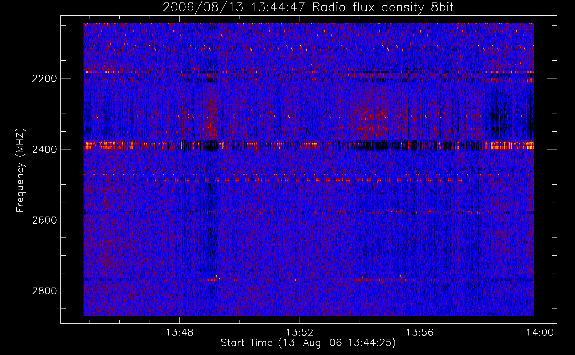
Task: Click the '13:52' time axis label
Action: click(300, 333)
